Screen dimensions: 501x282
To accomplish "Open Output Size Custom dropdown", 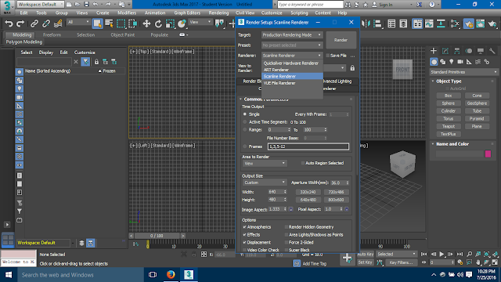I will [265, 183].
